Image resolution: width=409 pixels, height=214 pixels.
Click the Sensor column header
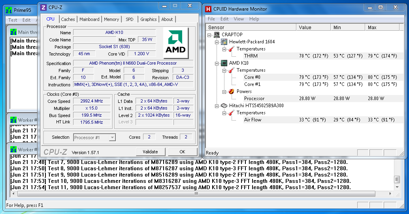pyautogui.click(x=251, y=27)
